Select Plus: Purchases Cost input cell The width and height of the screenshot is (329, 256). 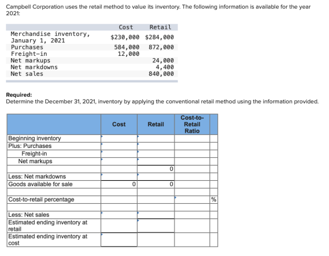pos(119,146)
